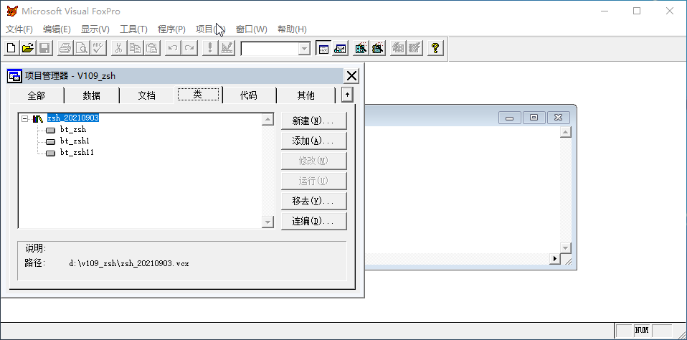Open the toolbar database dropdown list

304,49
